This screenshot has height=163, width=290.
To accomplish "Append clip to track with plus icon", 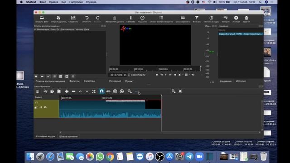I will pos(67,91).
